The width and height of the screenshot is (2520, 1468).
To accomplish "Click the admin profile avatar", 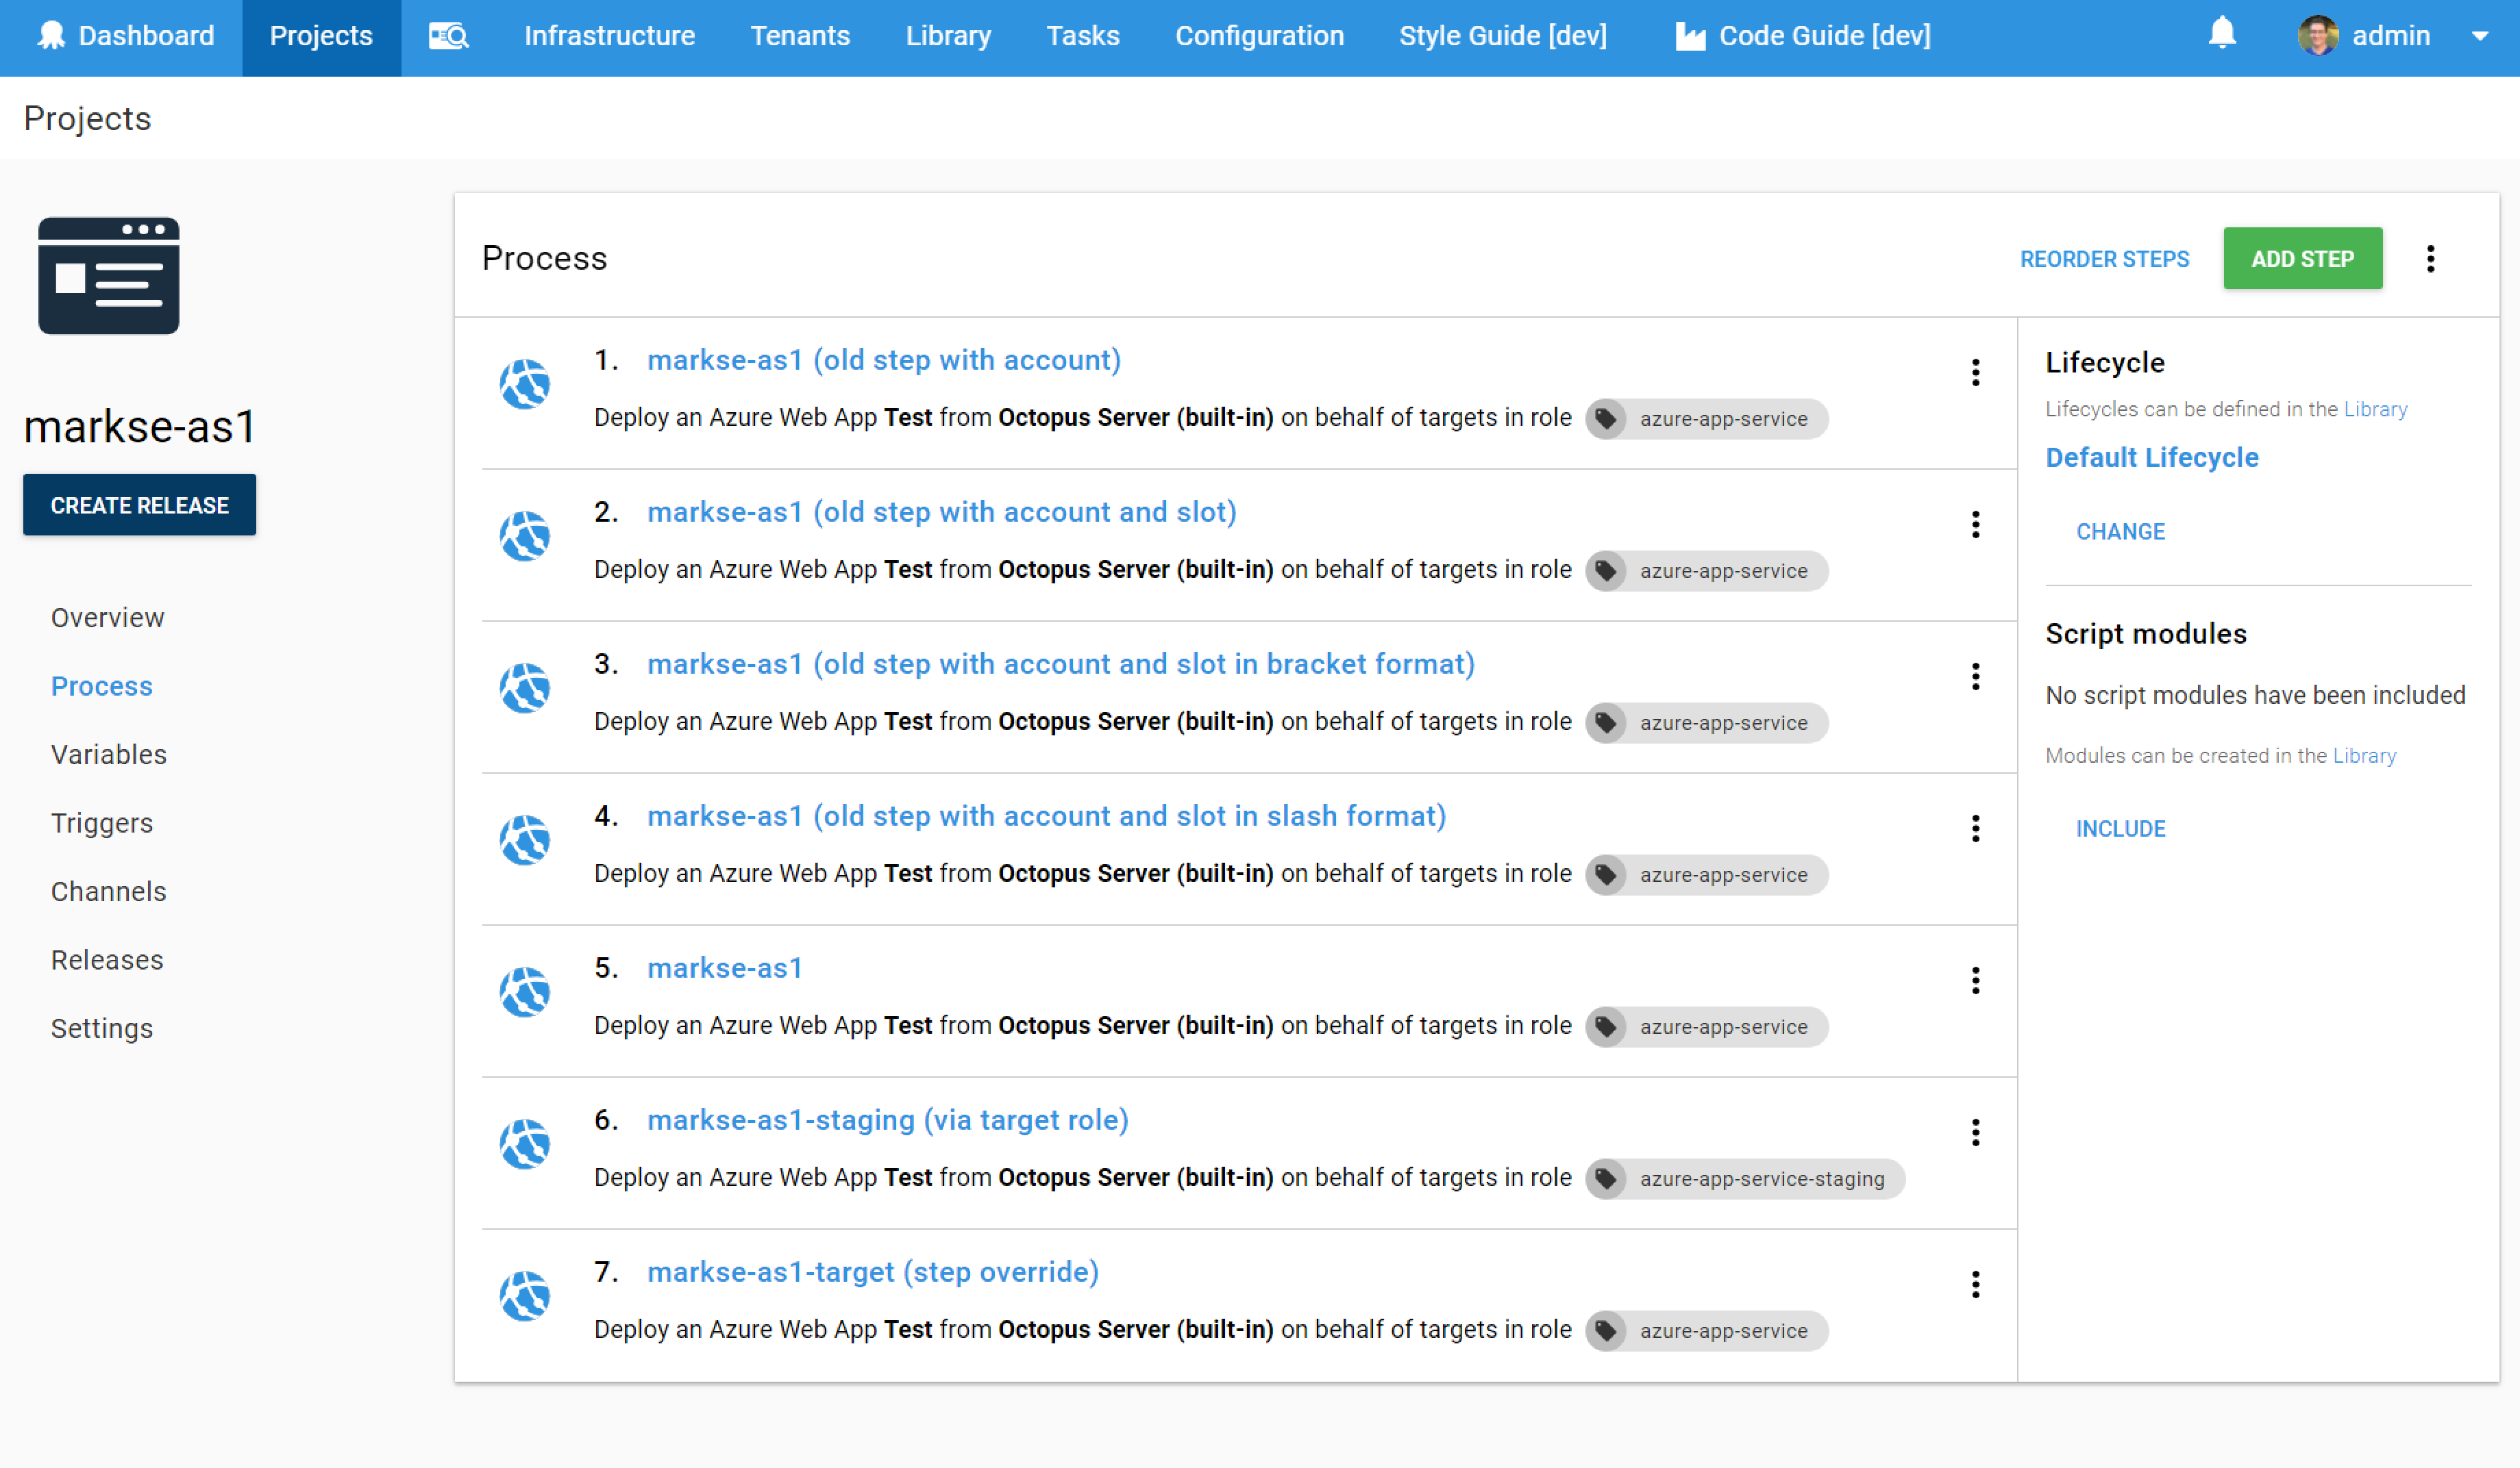I will (2318, 36).
